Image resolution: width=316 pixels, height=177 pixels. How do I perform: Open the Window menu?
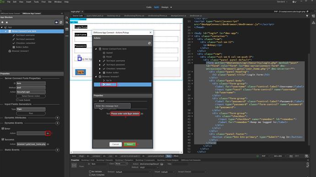pos(58,2)
